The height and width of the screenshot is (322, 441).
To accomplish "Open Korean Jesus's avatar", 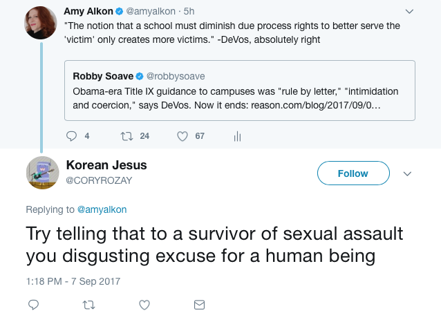I will tap(42, 172).
